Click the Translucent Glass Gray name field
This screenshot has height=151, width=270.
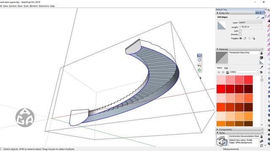243,53
